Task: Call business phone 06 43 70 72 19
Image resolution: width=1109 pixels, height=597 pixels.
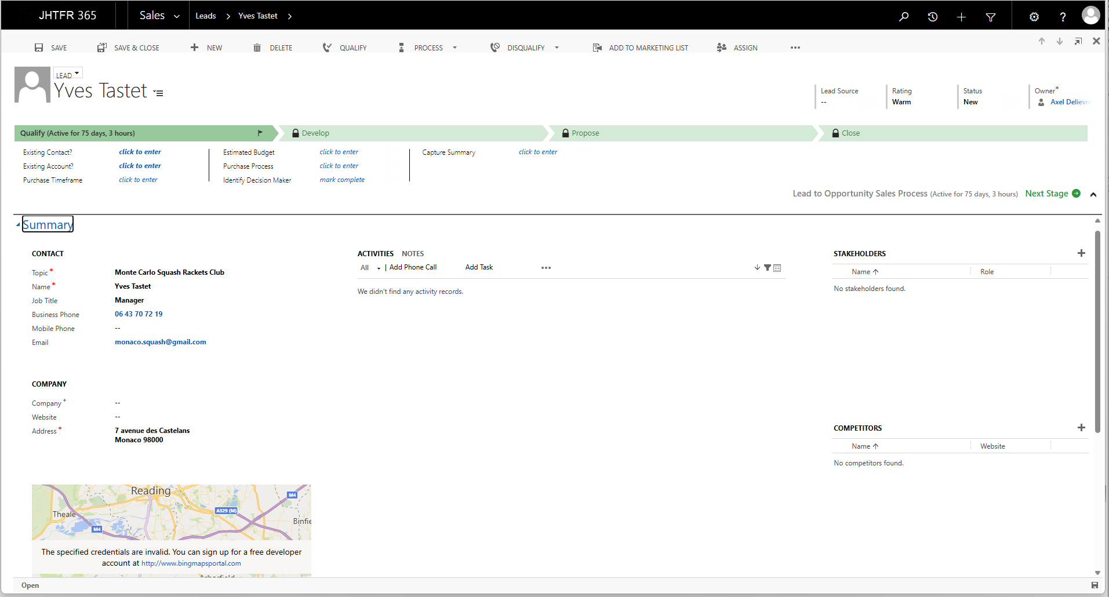Action: coord(139,314)
